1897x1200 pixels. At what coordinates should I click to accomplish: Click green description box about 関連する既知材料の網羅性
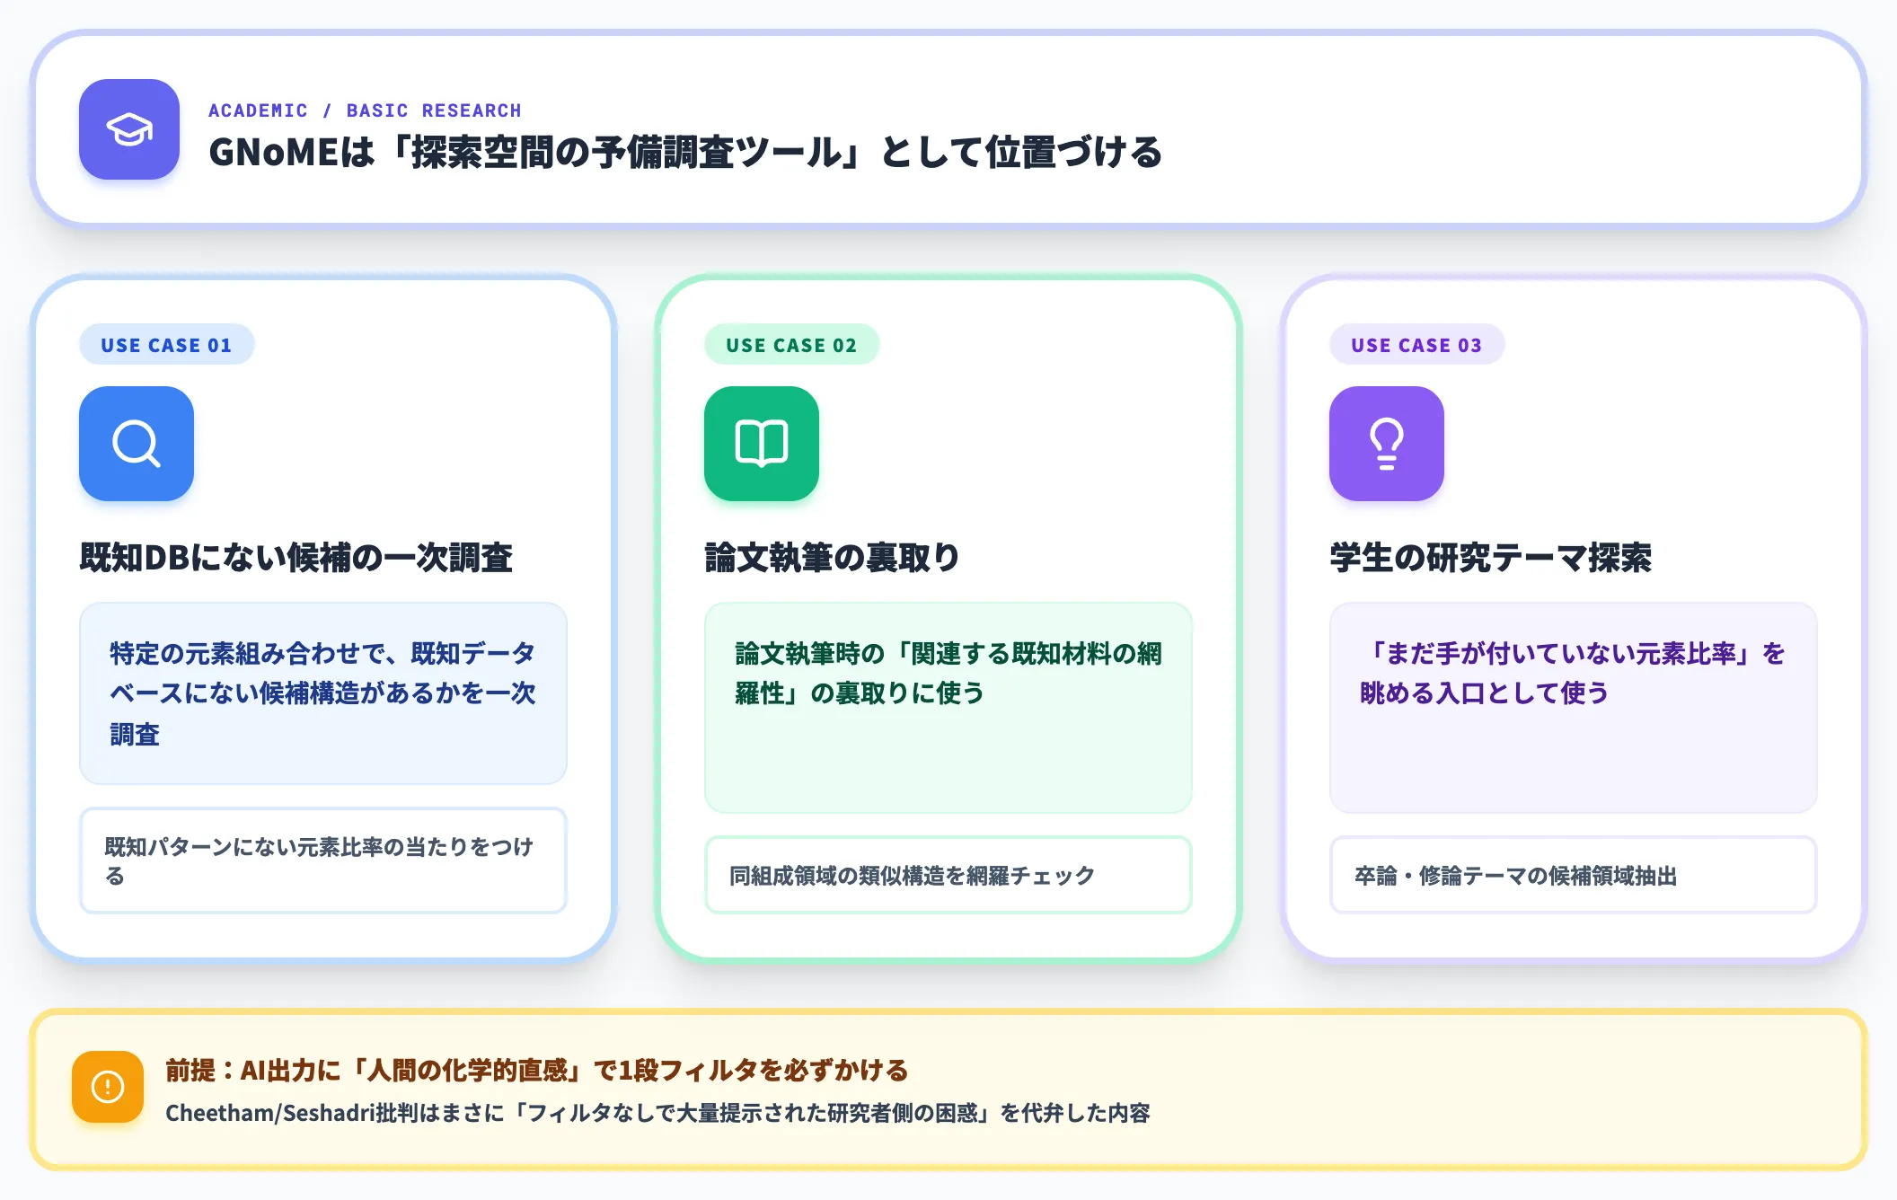[x=948, y=708]
